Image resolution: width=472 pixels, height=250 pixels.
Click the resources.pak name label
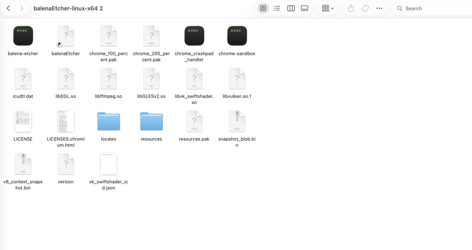(x=194, y=139)
